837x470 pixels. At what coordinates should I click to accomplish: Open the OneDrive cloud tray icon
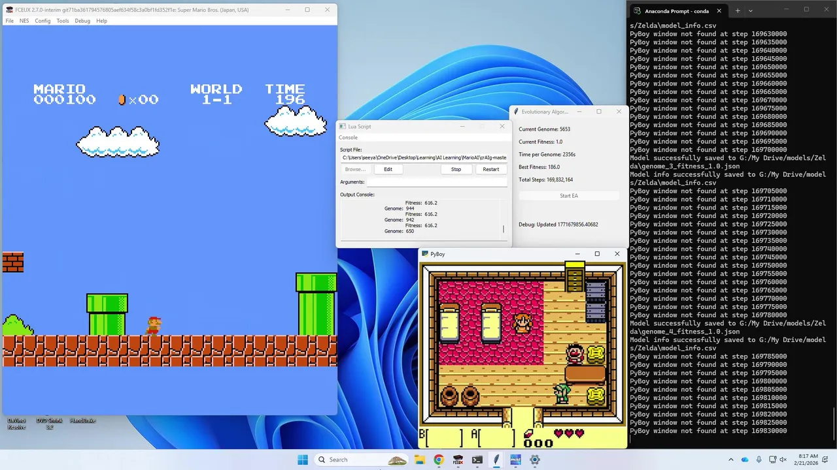(745, 460)
